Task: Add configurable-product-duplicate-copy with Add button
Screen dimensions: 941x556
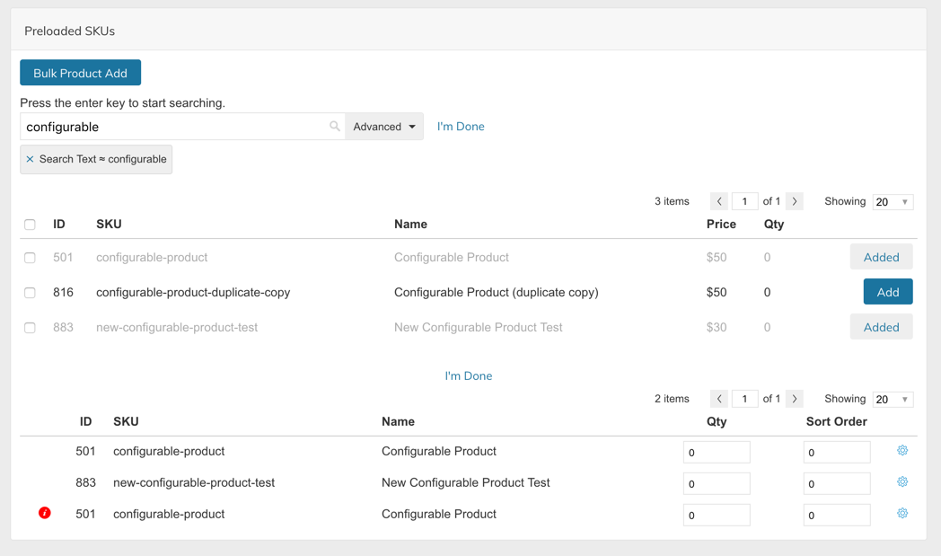Action: coord(887,292)
